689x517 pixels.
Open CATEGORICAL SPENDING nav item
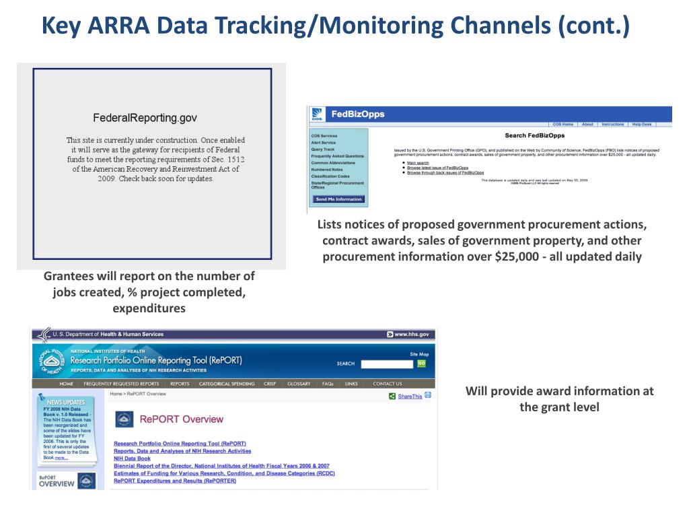tap(227, 384)
